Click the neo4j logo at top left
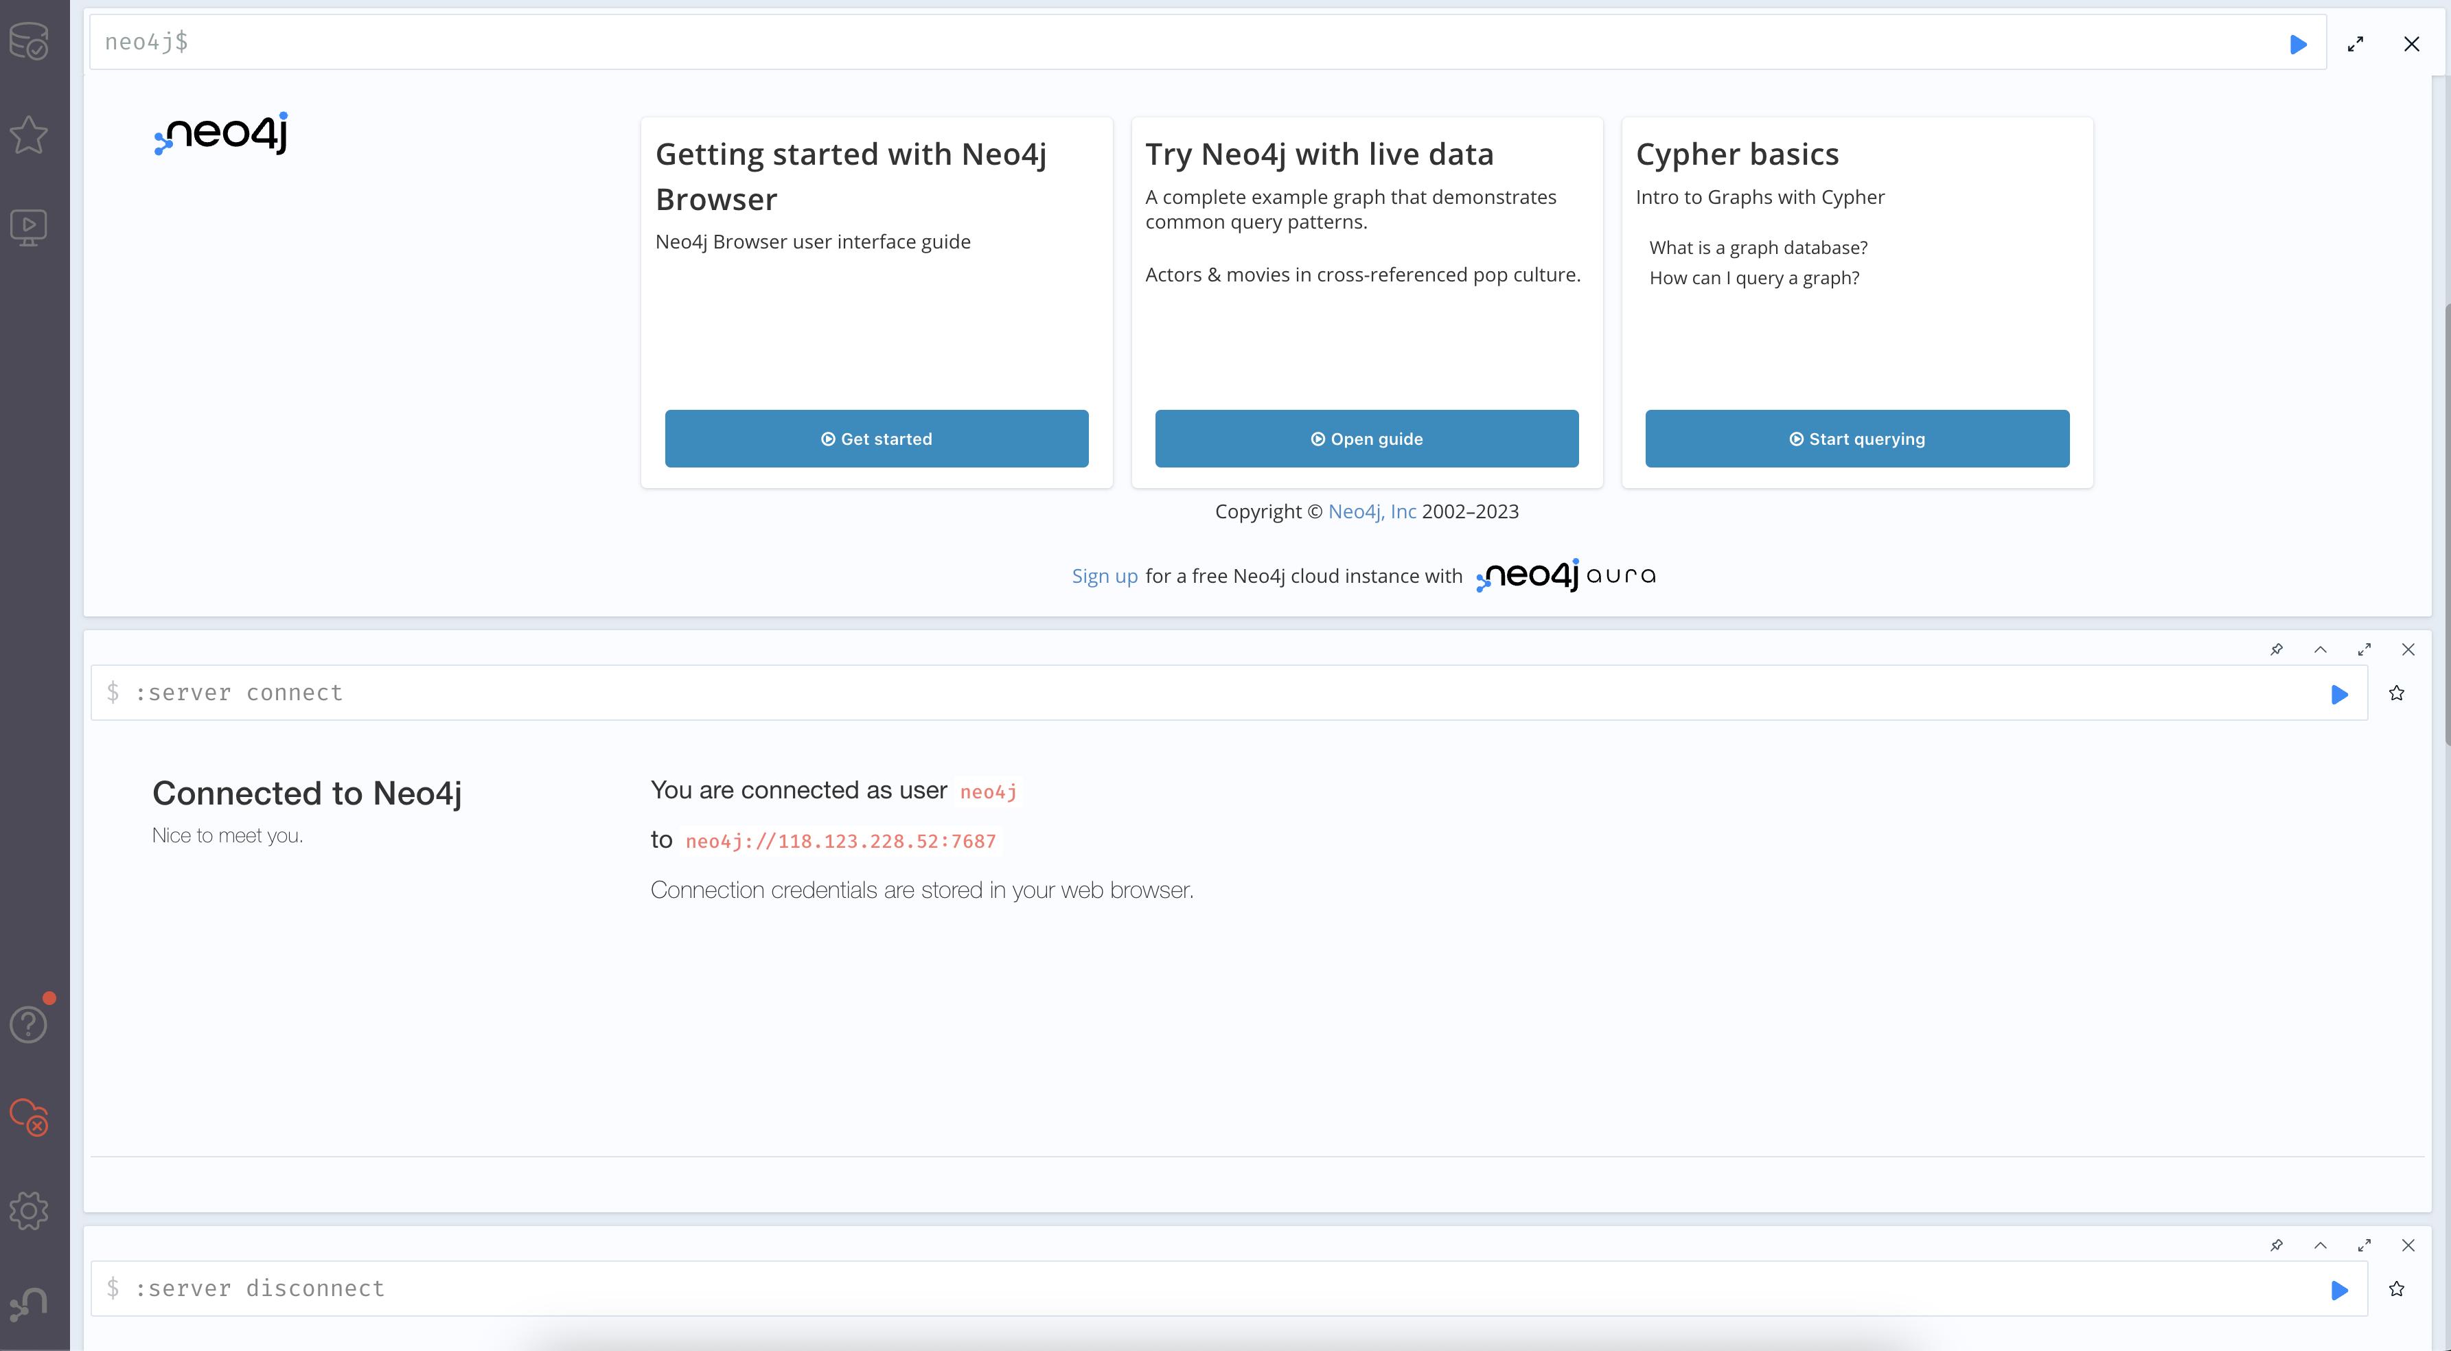The height and width of the screenshot is (1351, 2451). pyautogui.click(x=221, y=133)
